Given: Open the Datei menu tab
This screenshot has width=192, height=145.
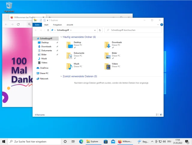Looking at the screenshot, I should [37, 25].
